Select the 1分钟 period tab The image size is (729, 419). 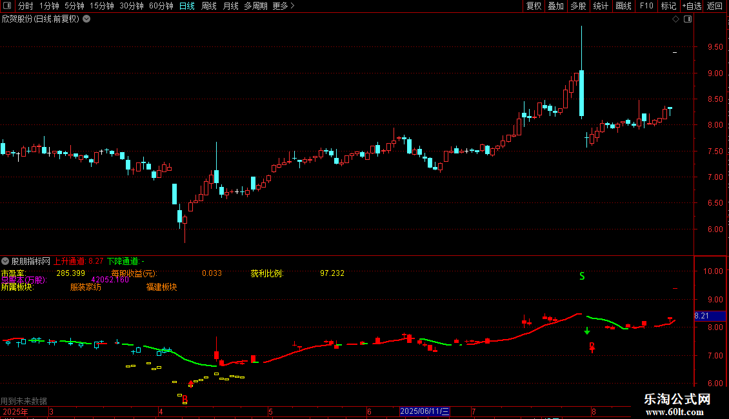pos(49,6)
